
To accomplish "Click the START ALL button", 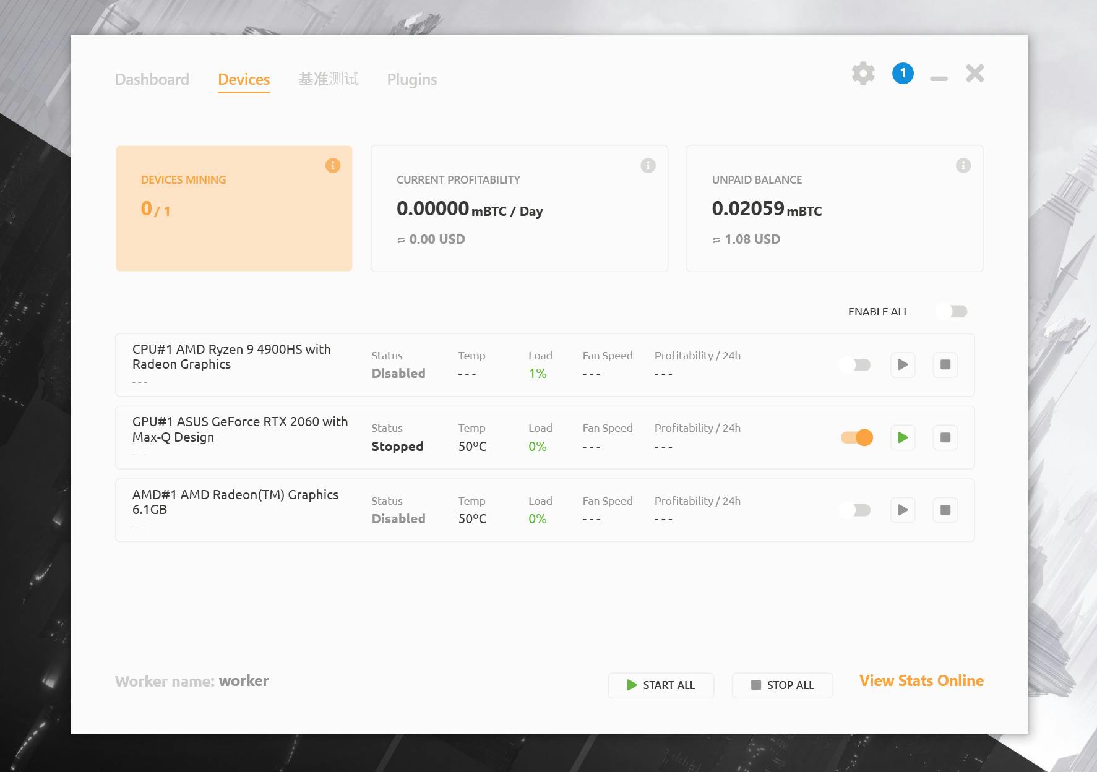I will pos(661,685).
